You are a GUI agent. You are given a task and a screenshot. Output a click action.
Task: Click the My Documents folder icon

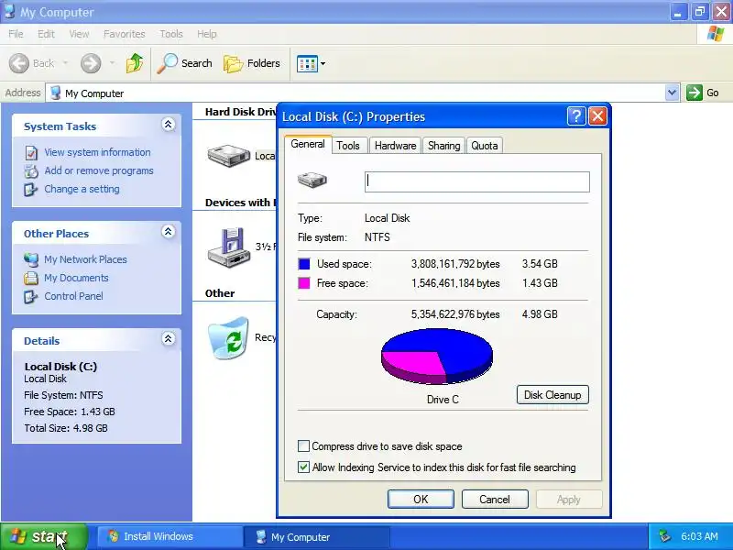click(31, 278)
